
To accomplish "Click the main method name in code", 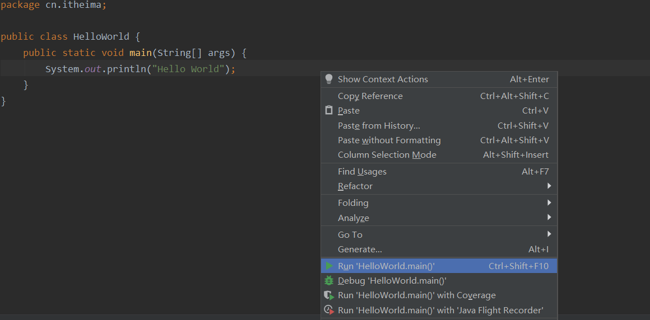I will [x=140, y=53].
